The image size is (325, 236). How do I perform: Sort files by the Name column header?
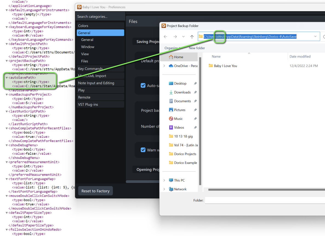coord(216,56)
